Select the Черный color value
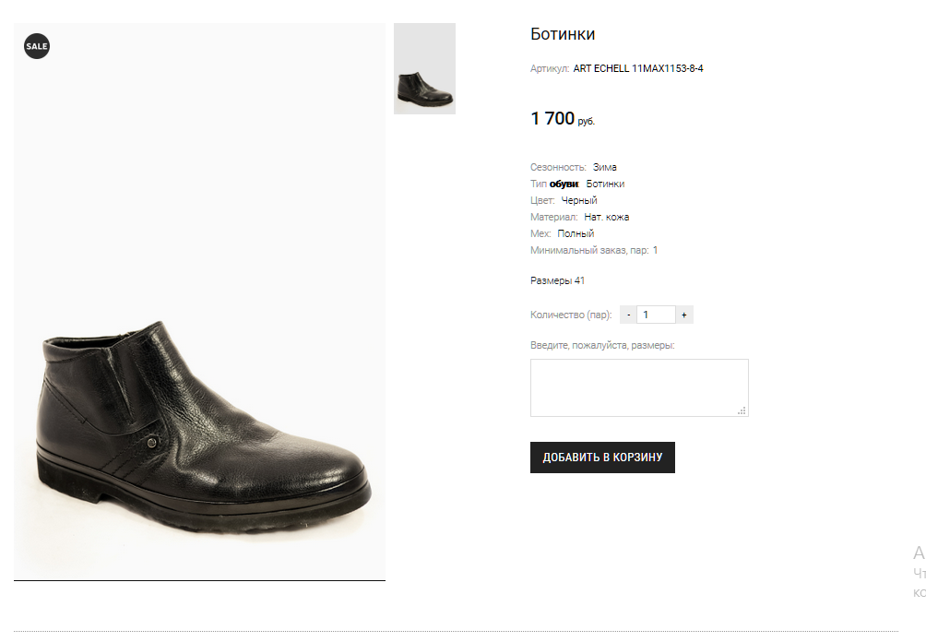This screenshot has width=926, height=642. (579, 200)
